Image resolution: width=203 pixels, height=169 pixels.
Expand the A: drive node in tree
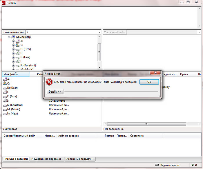13,41
